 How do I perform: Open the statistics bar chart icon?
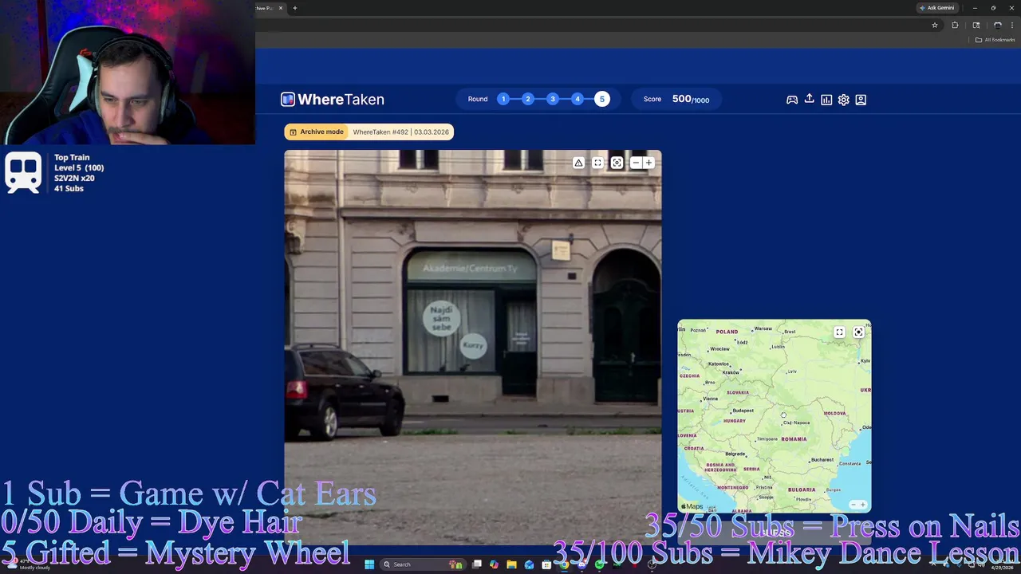826,100
